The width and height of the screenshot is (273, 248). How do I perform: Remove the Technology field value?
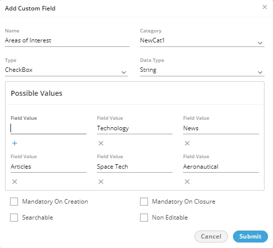101,143
